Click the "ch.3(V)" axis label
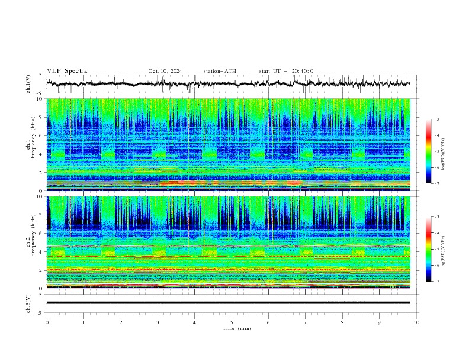 coord(28,303)
